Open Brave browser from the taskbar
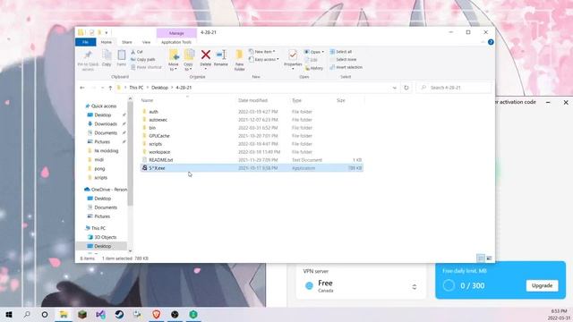The height and width of the screenshot is (322, 573). point(157,314)
